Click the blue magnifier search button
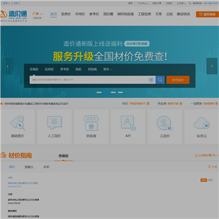 [160, 80]
